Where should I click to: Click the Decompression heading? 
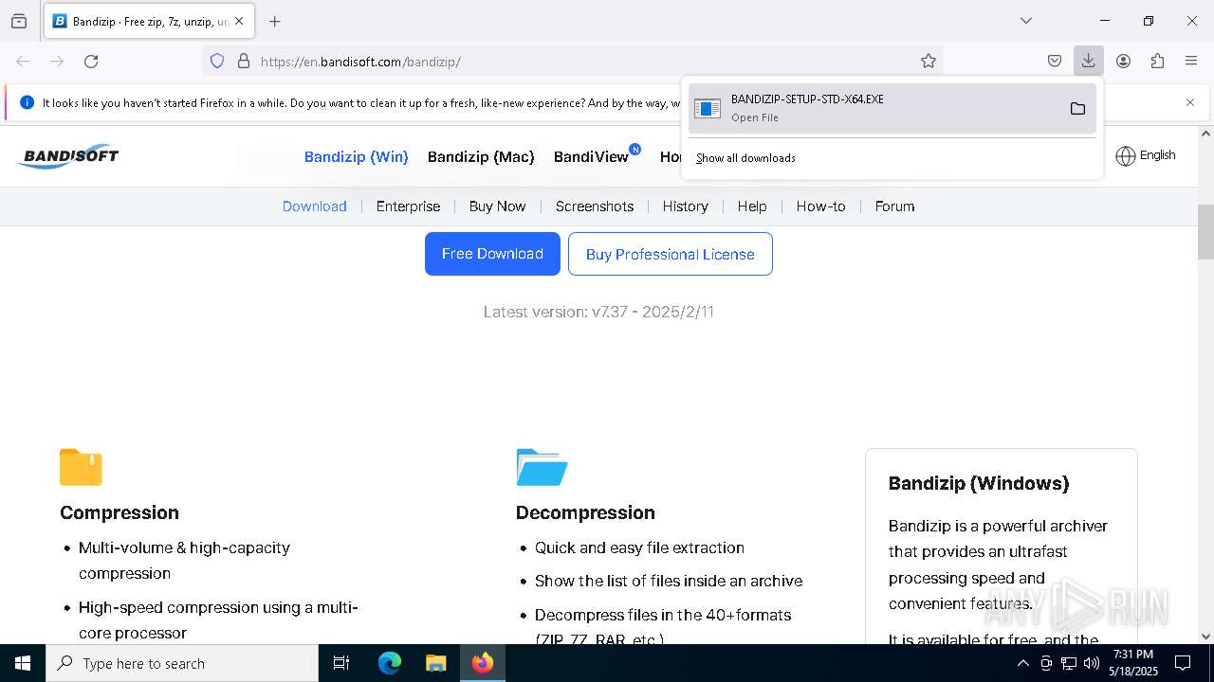(585, 512)
